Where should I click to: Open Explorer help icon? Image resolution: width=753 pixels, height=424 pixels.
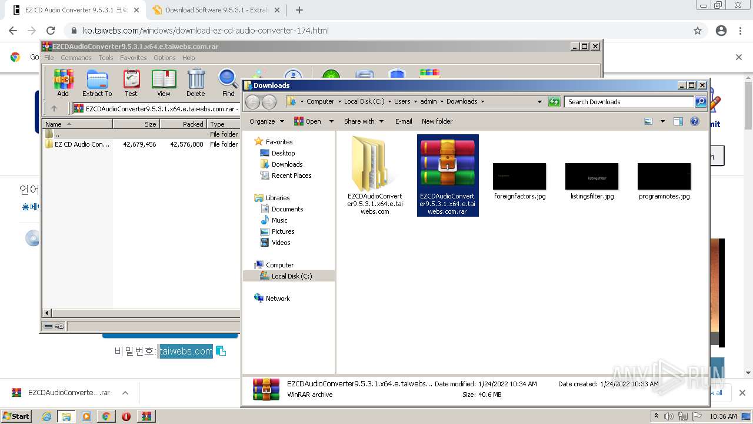[695, 121]
